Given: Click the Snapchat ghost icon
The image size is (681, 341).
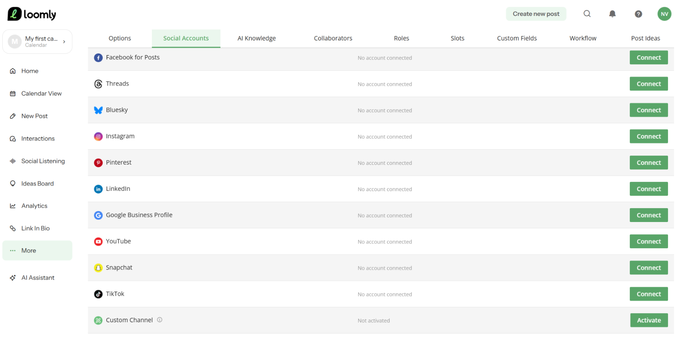Looking at the screenshot, I should (x=98, y=268).
